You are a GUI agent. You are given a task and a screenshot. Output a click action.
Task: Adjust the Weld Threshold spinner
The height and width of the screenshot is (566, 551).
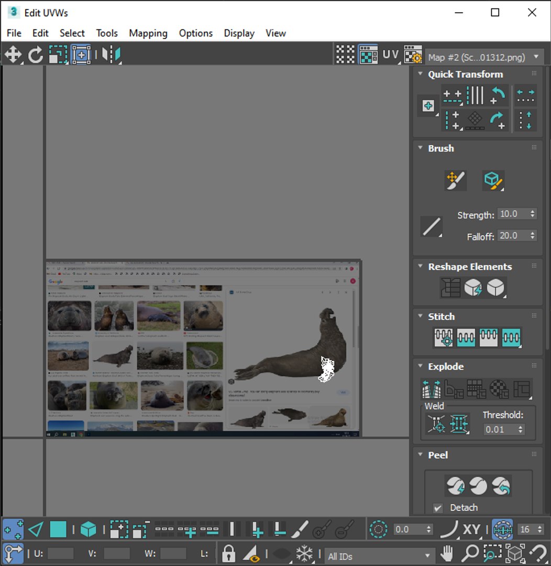[520, 429]
